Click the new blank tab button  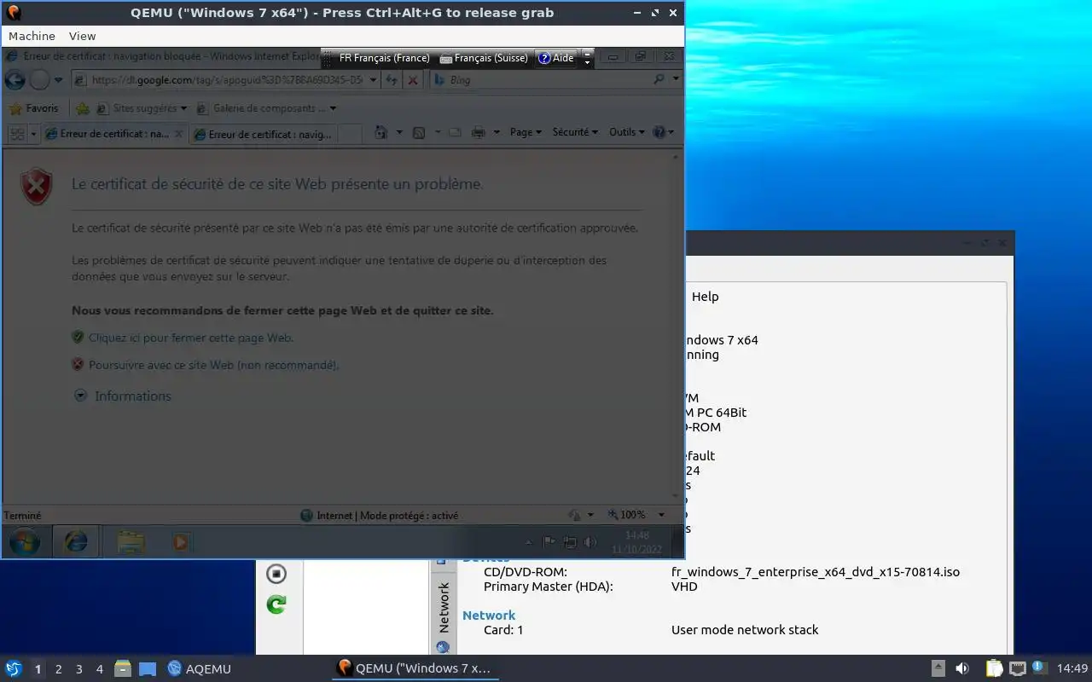(351, 134)
